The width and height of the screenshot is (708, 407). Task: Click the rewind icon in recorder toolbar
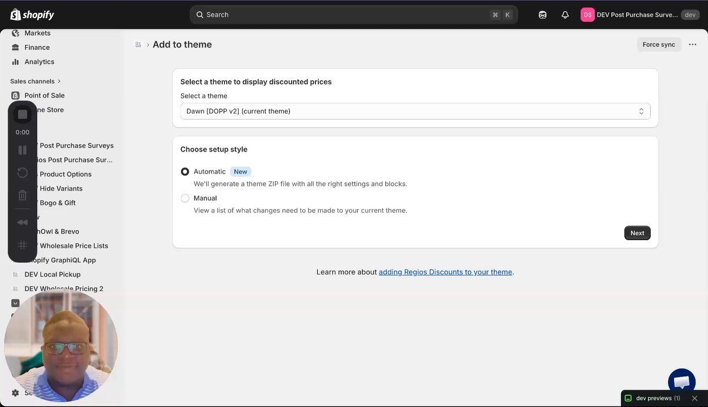point(23,222)
